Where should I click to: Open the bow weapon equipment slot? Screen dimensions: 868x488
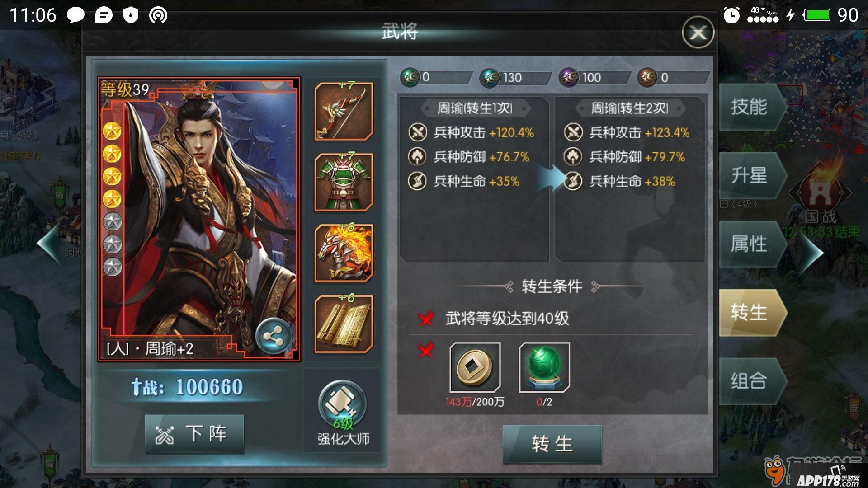pyautogui.click(x=344, y=111)
